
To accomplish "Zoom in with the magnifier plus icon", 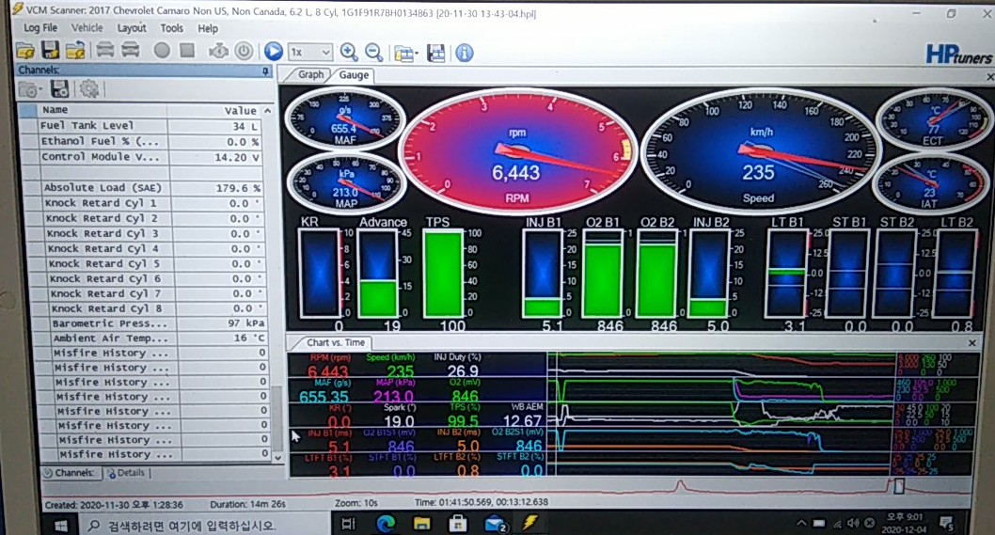I will pyautogui.click(x=348, y=52).
